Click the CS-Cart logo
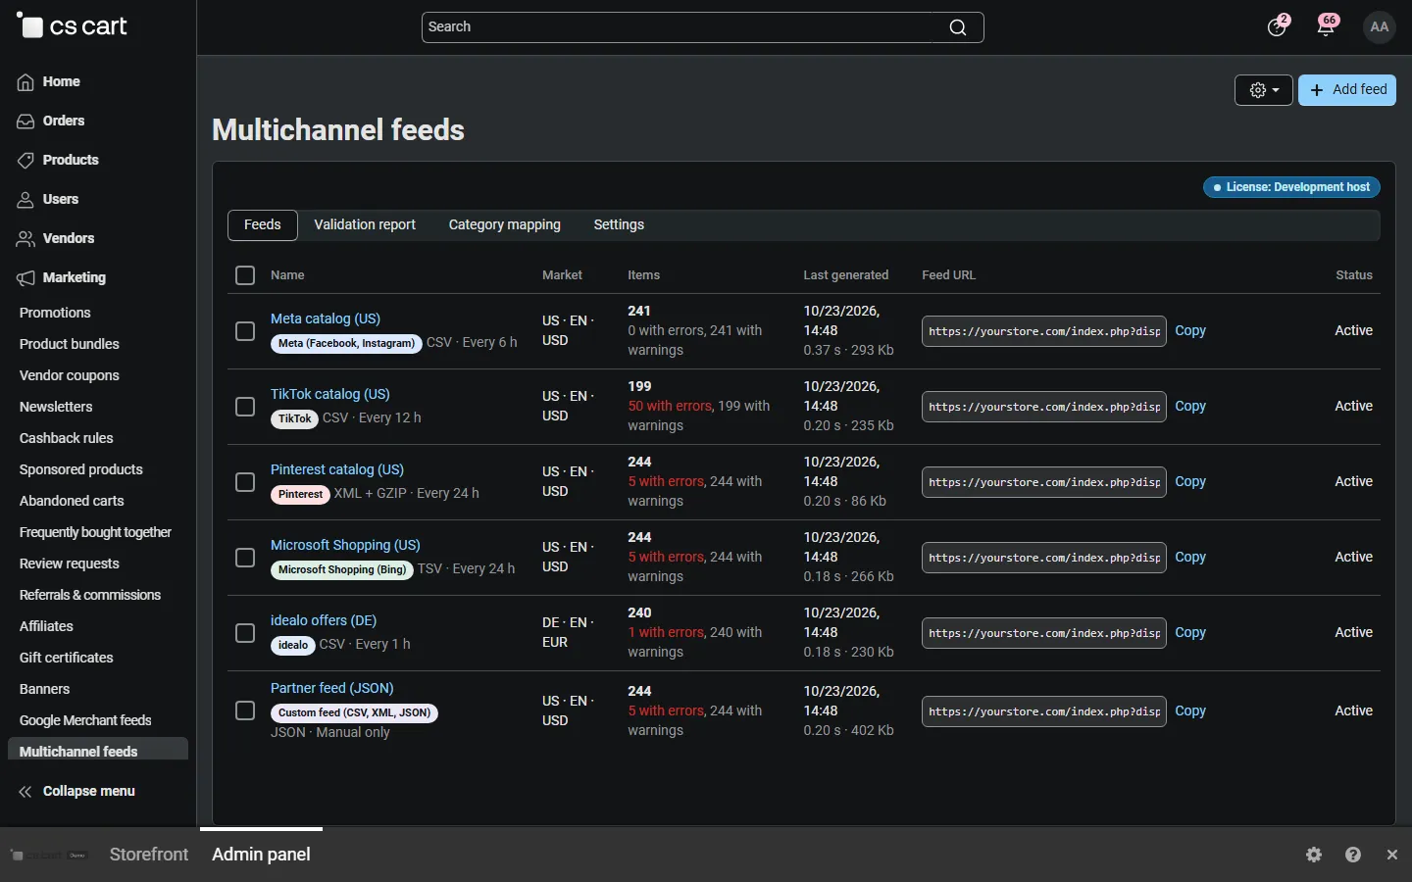The image size is (1412, 882). click(x=72, y=26)
